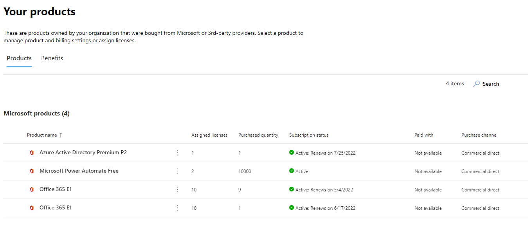This screenshot has width=528, height=229.
Task: Click the green Active status icon for Power Automate
Action: 291,171
